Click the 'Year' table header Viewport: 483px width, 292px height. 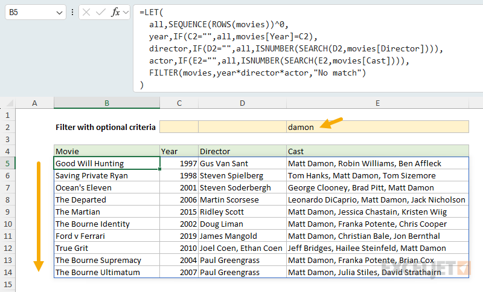179,151
